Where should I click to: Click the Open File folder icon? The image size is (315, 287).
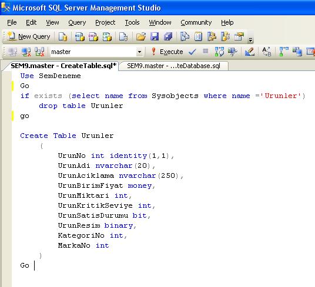pos(141,37)
